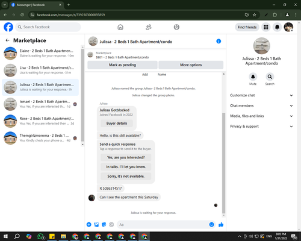Click the listing thumbnail in Marketplace banner
The height and width of the screenshot is (241, 301).
90,55
